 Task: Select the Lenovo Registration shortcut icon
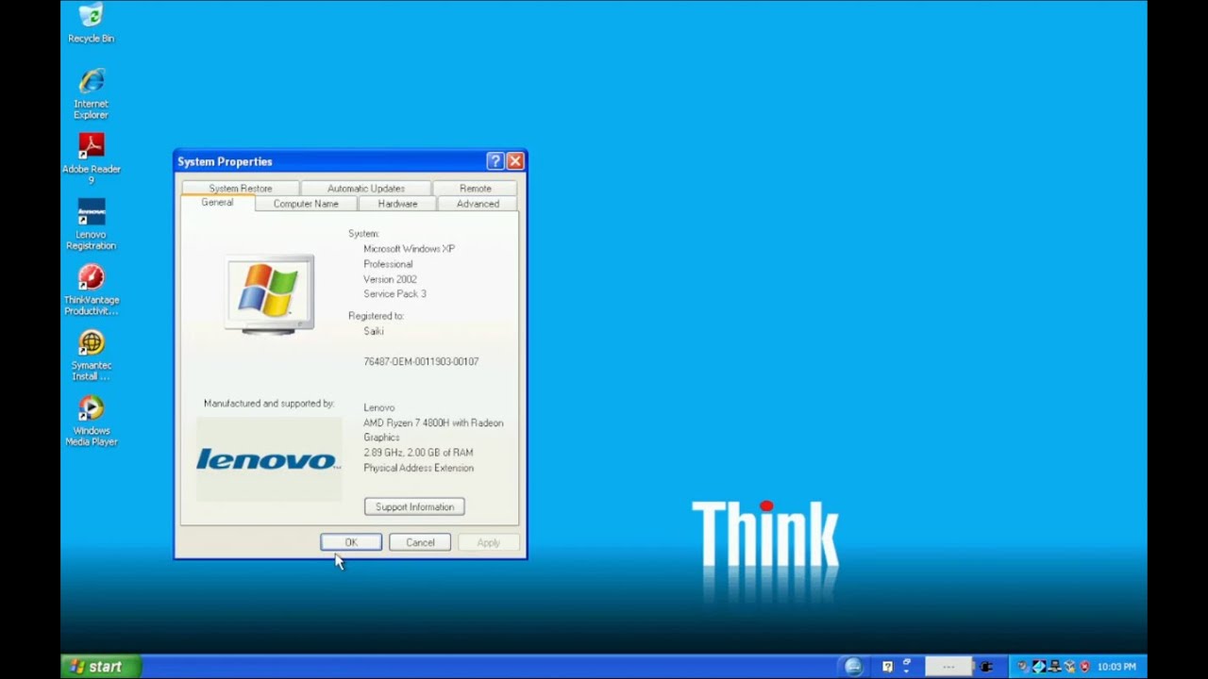(x=91, y=224)
